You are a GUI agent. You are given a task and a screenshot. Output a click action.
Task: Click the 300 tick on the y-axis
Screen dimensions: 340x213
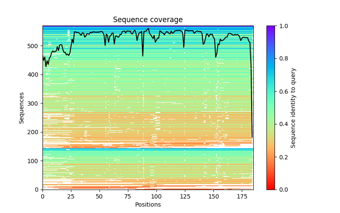(x=34, y=104)
